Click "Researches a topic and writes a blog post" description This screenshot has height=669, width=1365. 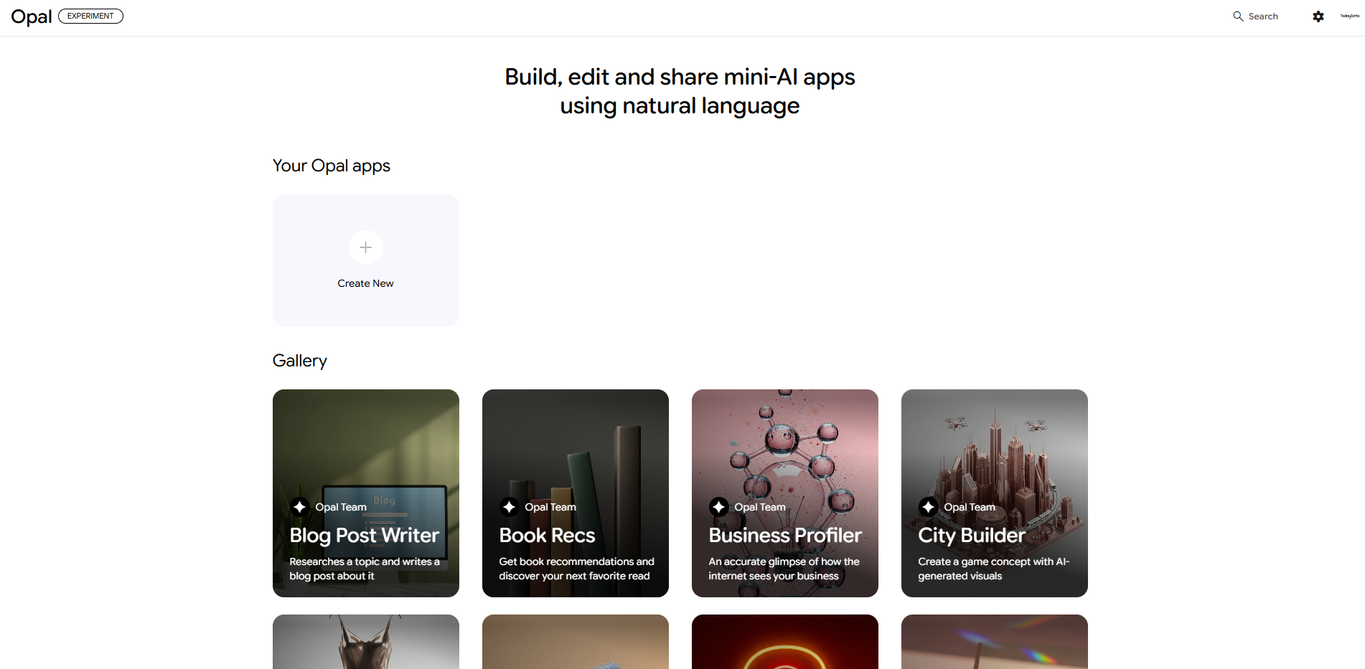365,569
